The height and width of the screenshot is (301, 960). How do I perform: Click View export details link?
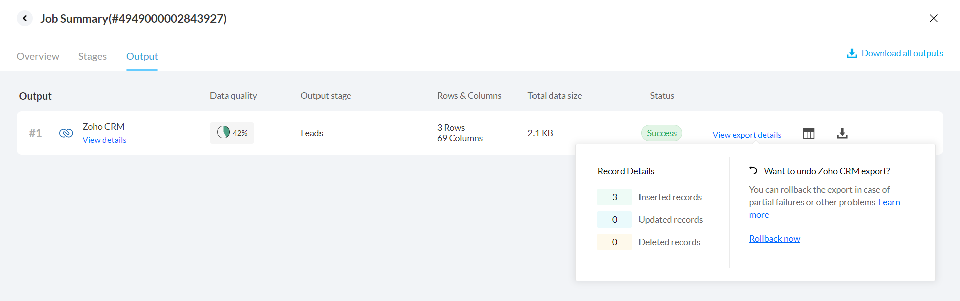pyautogui.click(x=746, y=135)
